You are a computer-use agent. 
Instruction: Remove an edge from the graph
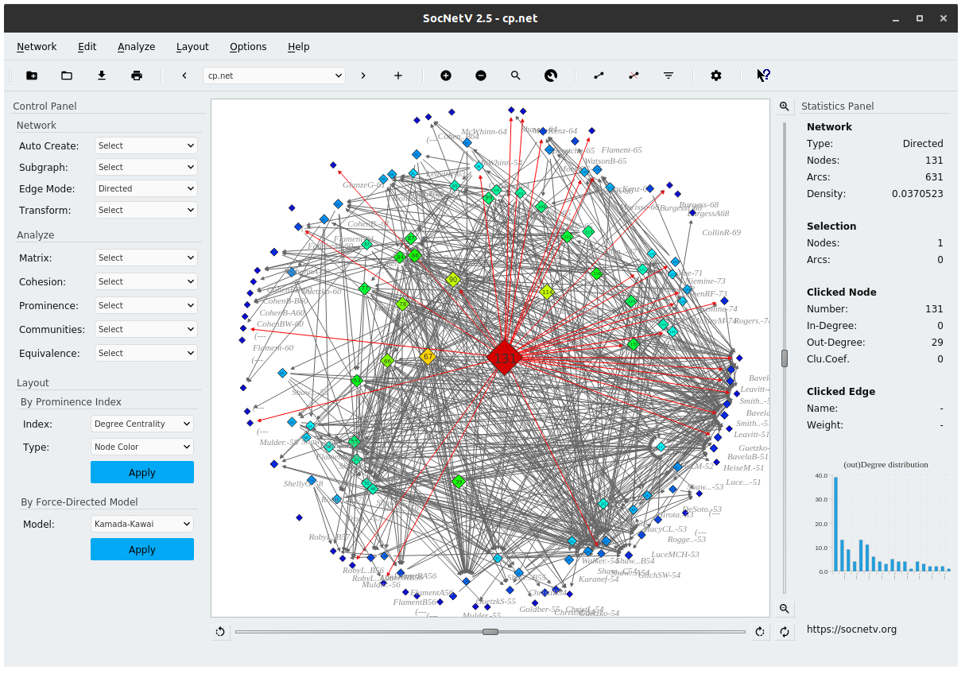(x=634, y=75)
